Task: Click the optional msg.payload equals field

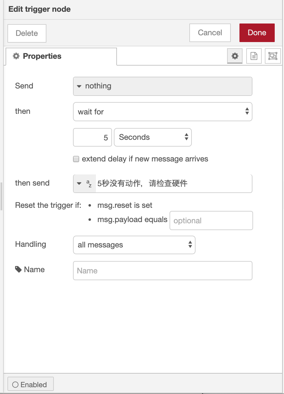Action: point(211,220)
